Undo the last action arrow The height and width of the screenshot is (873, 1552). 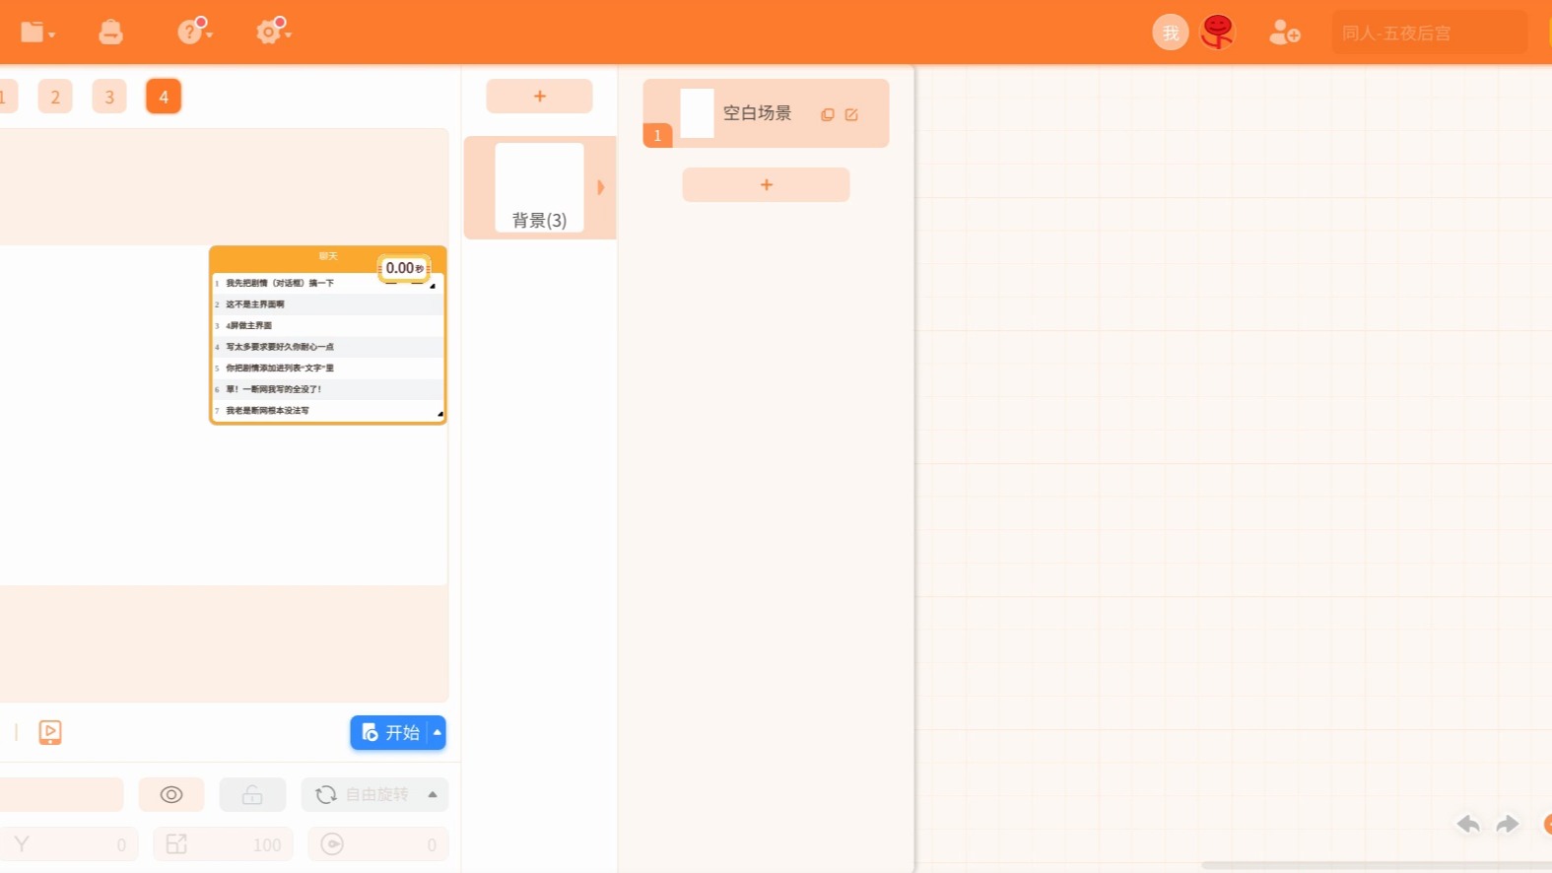click(1468, 824)
